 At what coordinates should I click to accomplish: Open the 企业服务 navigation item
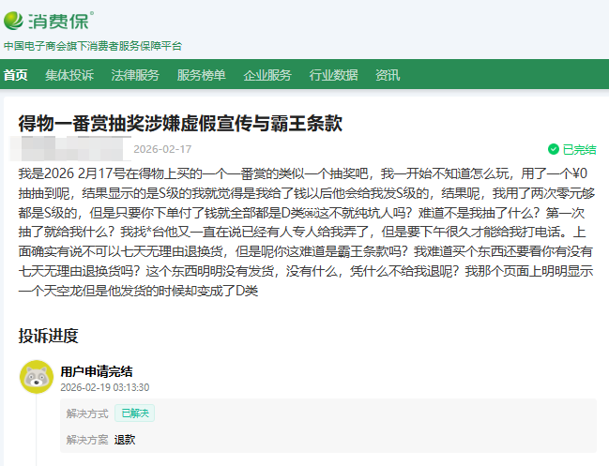point(267,75)
